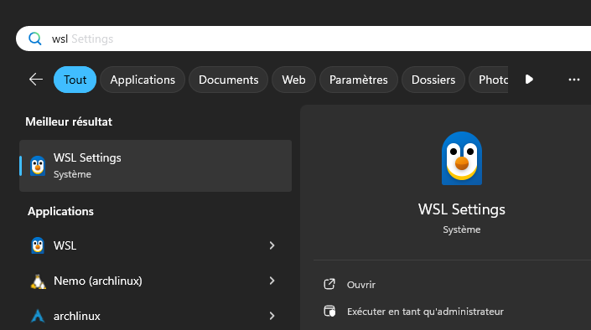This screenshot has width=591, height=330.
Task: Click the WSL app penguin icon
Action: pyautogui.click(x=38, y=245)
